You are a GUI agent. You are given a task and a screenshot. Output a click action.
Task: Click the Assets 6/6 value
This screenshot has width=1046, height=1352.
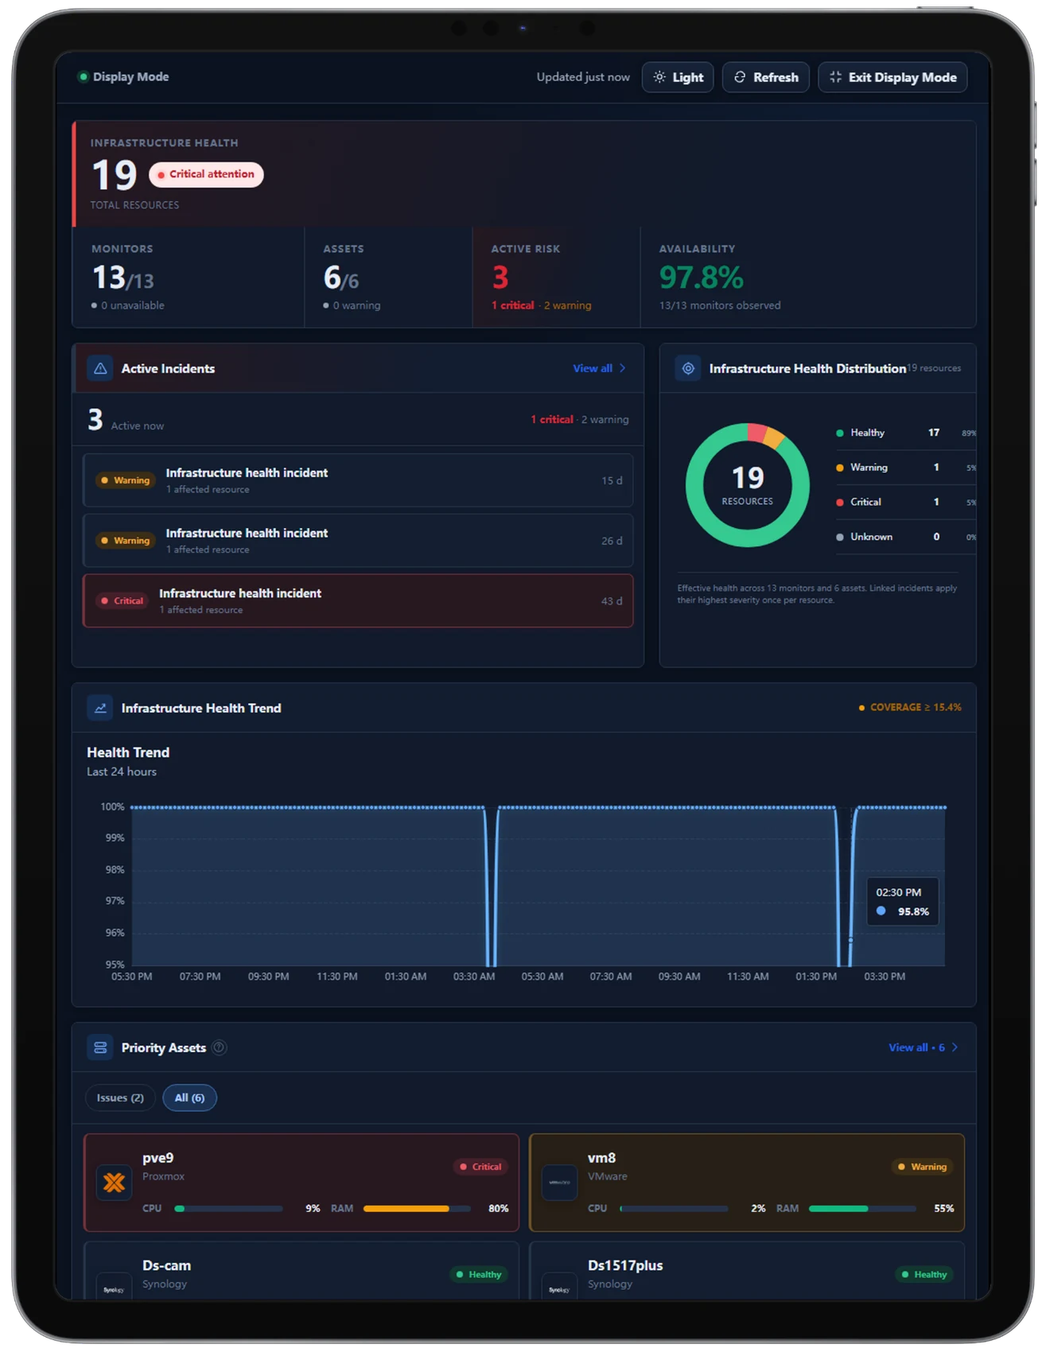[340, 278]
